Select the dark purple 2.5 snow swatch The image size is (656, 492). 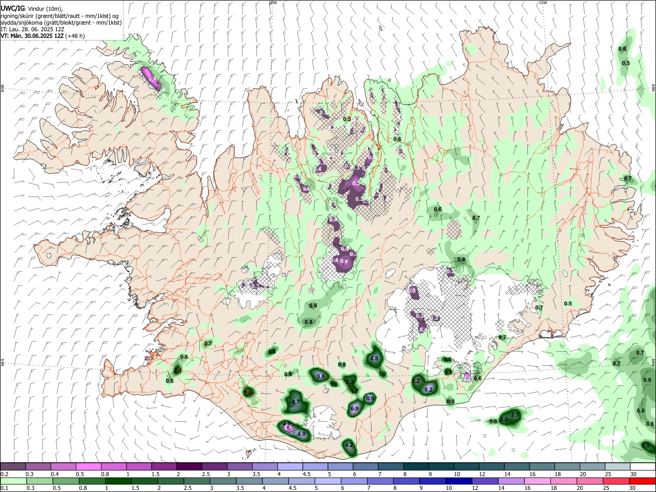214,466
